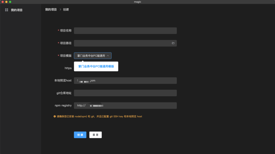Image resolution: width=275 pixels, height=154 pixels.
Task: Focus the npm registry input
Action: 125,105
